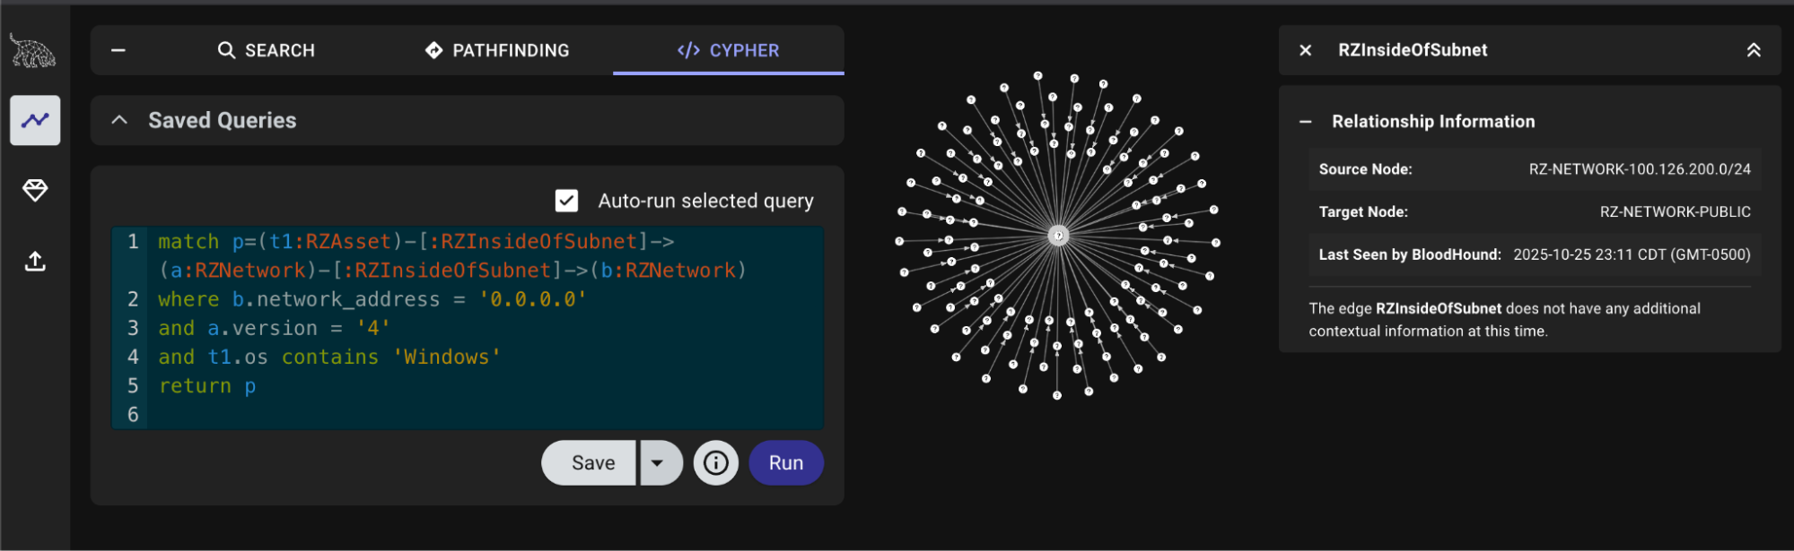Close the RZInsideOfSubnet details panel

[1306, 51]
